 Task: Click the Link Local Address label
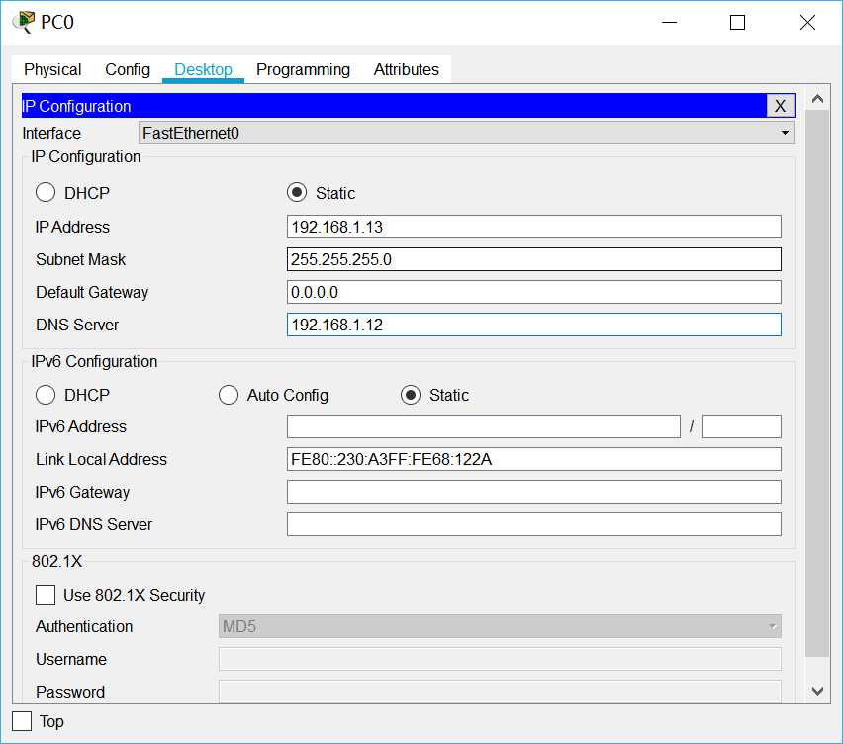(101, 460)
